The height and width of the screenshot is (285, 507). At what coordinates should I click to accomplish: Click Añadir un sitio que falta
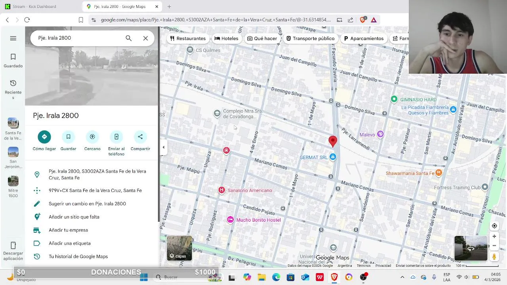pyautogui.click(x=91, y=217)
